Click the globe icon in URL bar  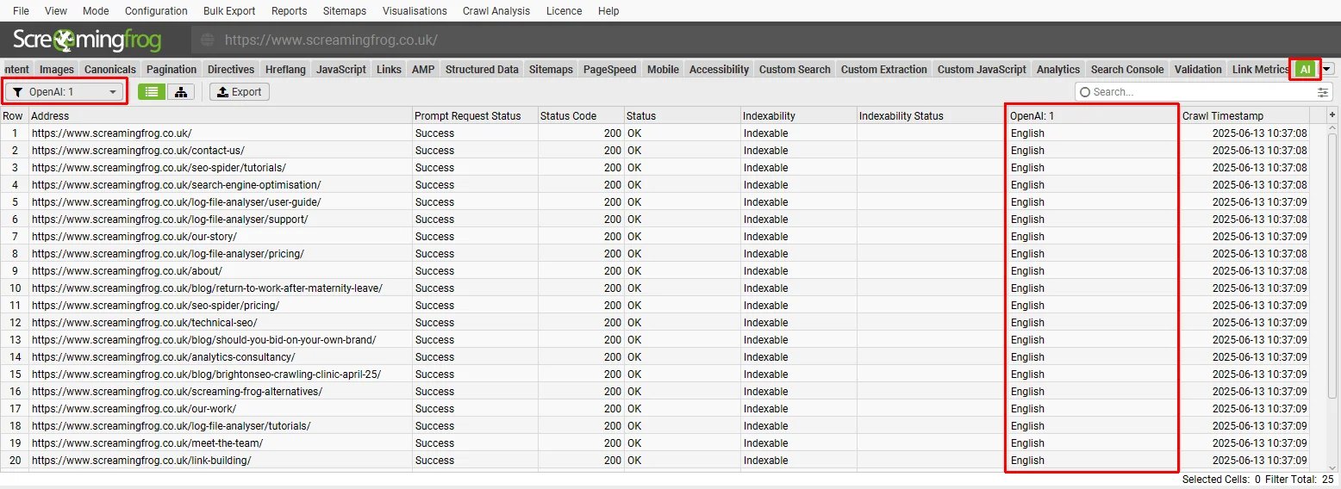[207, 40]
